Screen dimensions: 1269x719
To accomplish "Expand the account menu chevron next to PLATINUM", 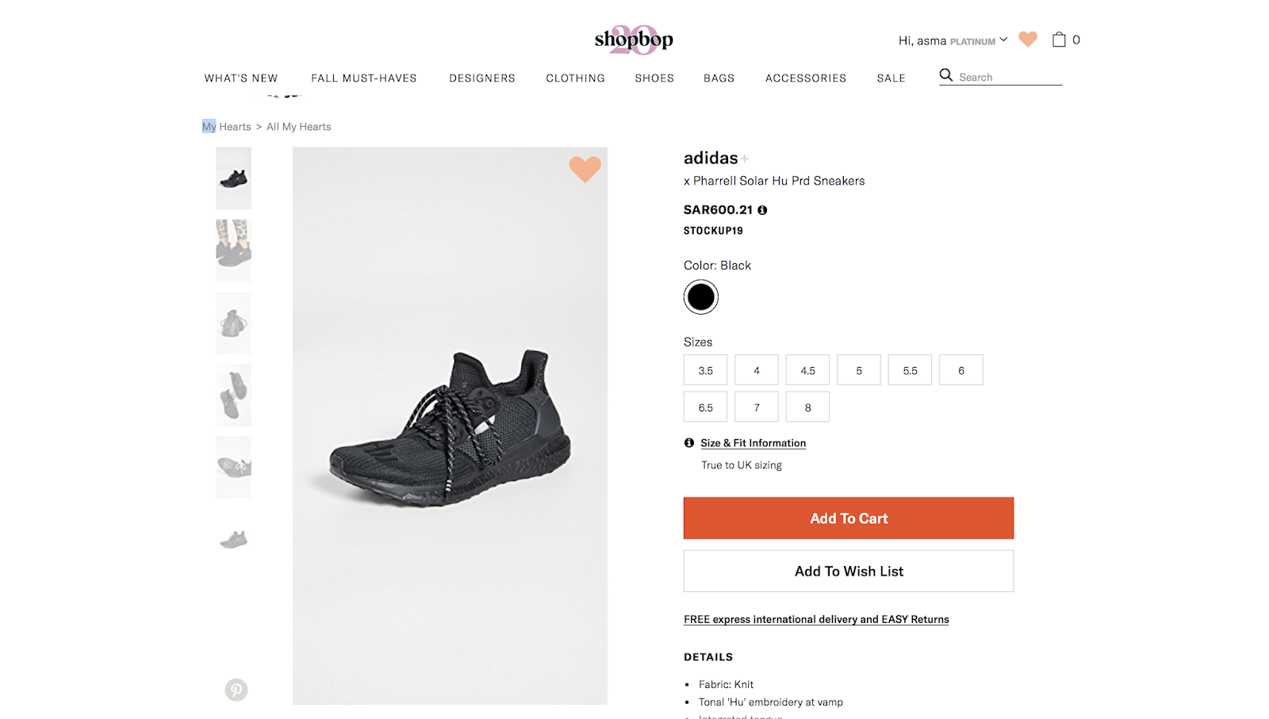I will (x=1003, y=40).
